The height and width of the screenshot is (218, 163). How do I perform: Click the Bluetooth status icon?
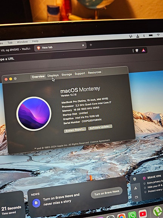[144, 36]
